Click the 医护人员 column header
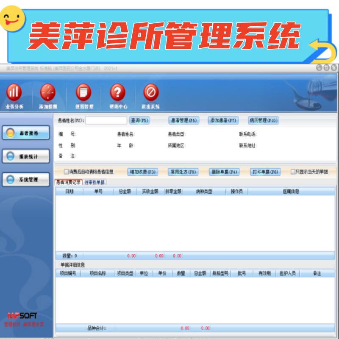This screenshot has height=339, width=339. [x=288, y=273]
